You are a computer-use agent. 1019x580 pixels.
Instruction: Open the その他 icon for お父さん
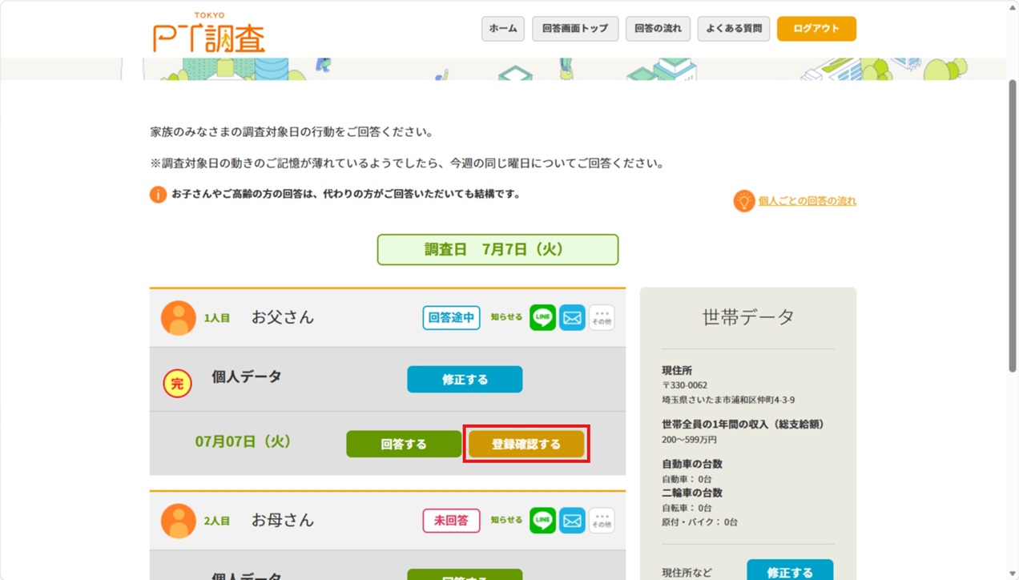pos(602,317)
